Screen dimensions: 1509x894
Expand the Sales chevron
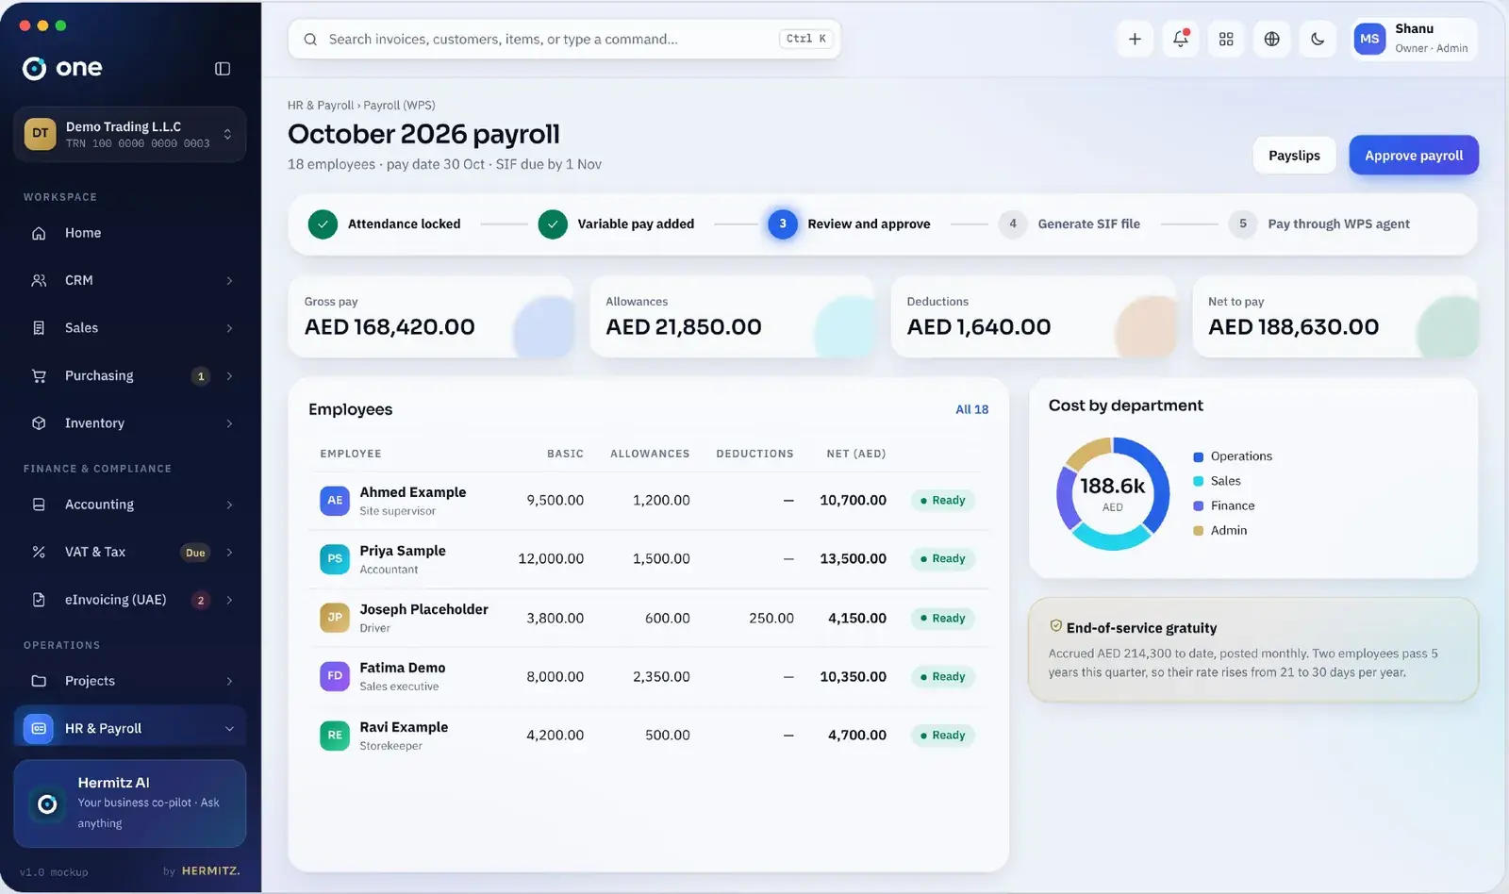229,328
